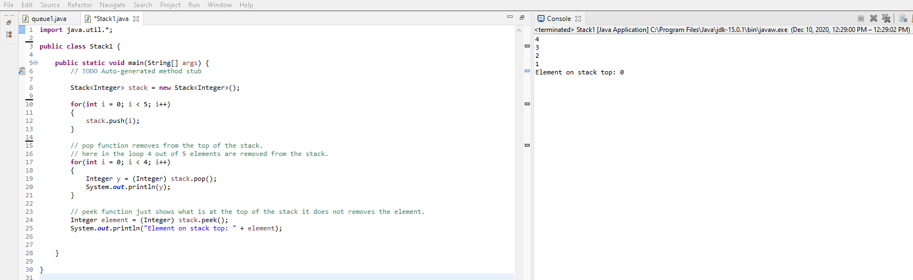The height and width of the screenshot is (280, 913).
Task: Open the Package Explorer hierarchy icon
Action: [9, 34]
